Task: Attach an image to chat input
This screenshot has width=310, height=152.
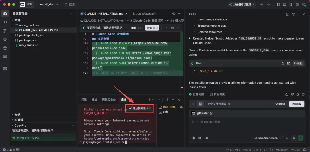Action: (206, 138)
